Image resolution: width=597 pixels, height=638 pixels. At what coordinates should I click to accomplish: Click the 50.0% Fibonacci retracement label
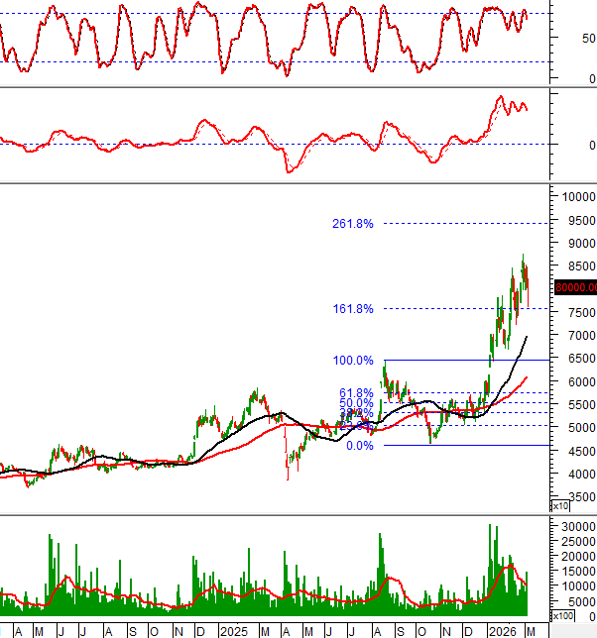[x=355, y=404]
